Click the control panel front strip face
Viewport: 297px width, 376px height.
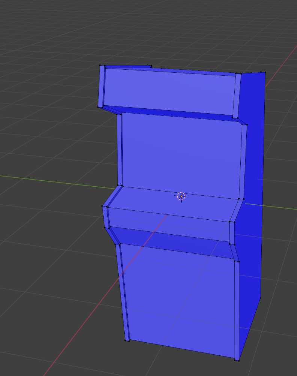(x=169, y=223)
